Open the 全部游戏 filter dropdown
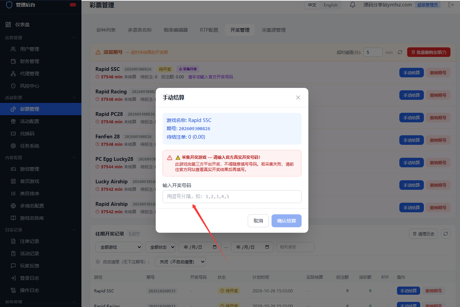Screen dimensions: 460x307 pyautogui.click(x=119, y=247)
